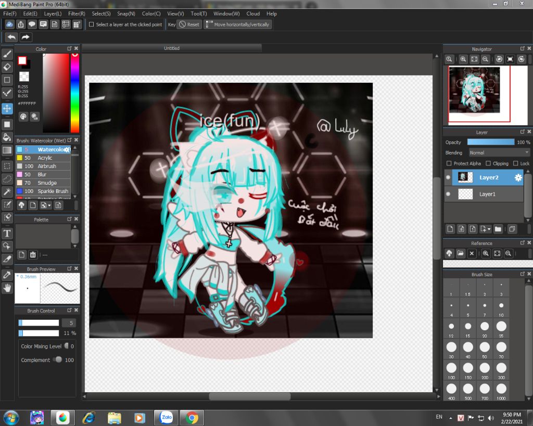Toggle the Complement switch
This screenshot has height=426, width=533.
point(58,359)
